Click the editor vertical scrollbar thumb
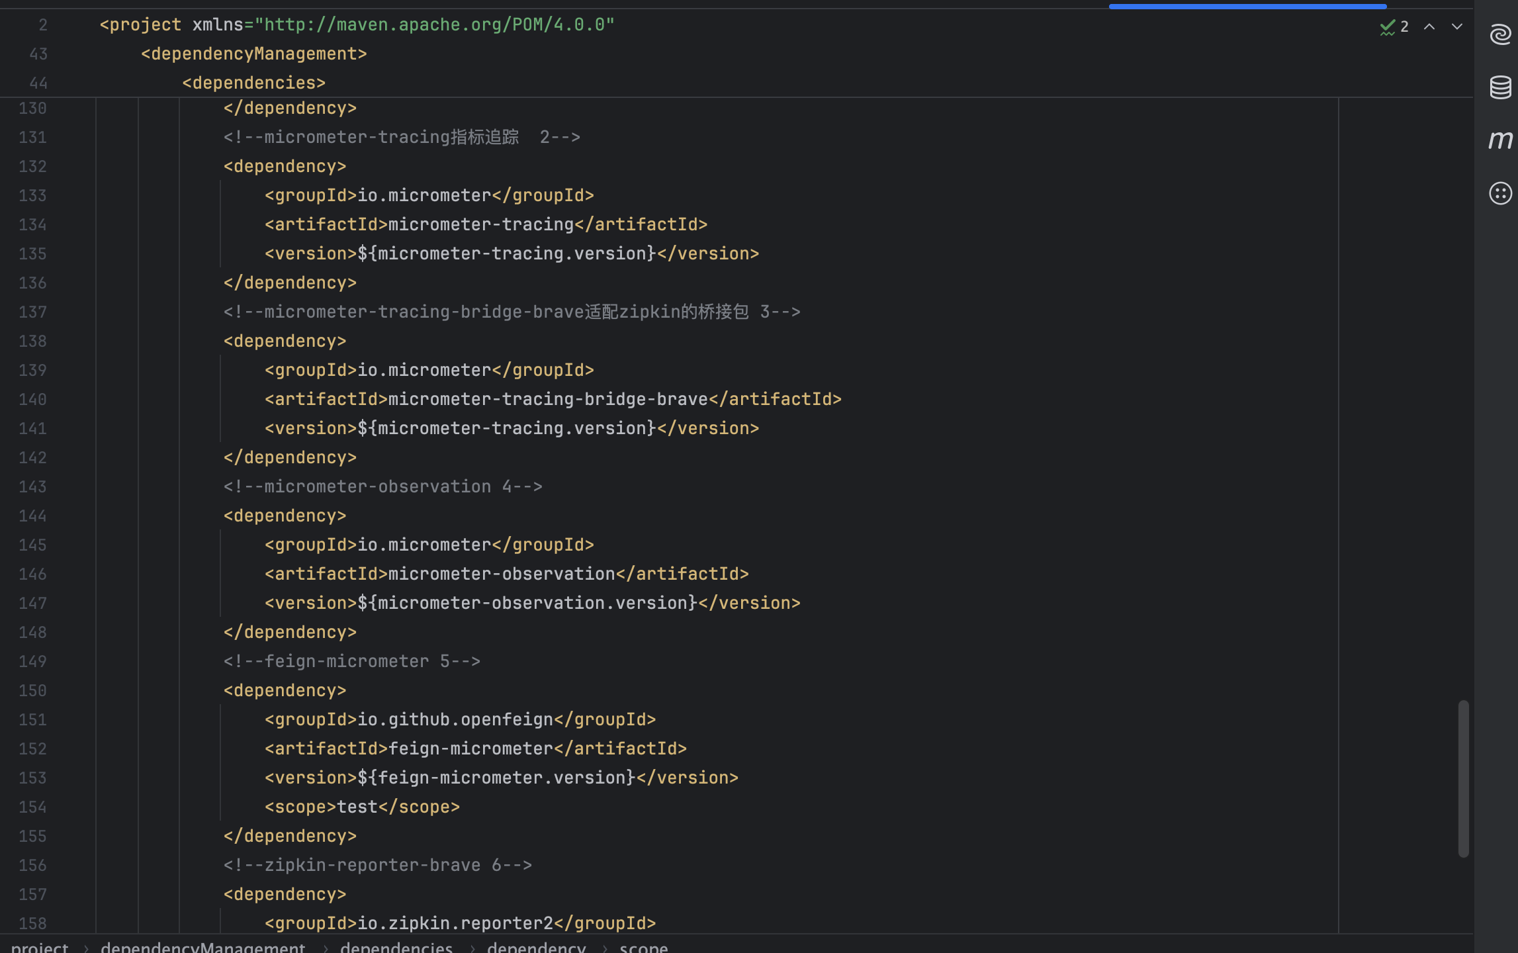1518x953 pixels. (1463, 778)
